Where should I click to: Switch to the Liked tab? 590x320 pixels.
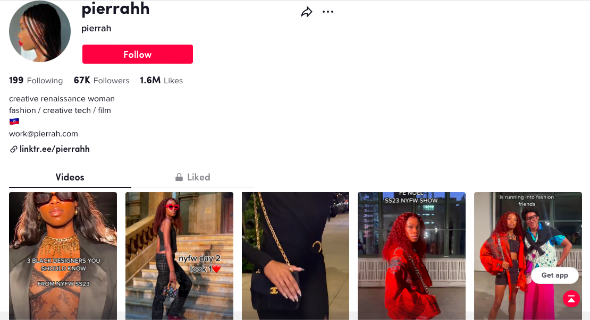(192, 177)
